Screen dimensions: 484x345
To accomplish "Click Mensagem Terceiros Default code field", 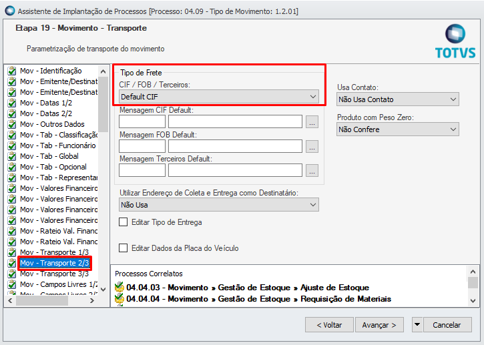I will tap(142, 170).
